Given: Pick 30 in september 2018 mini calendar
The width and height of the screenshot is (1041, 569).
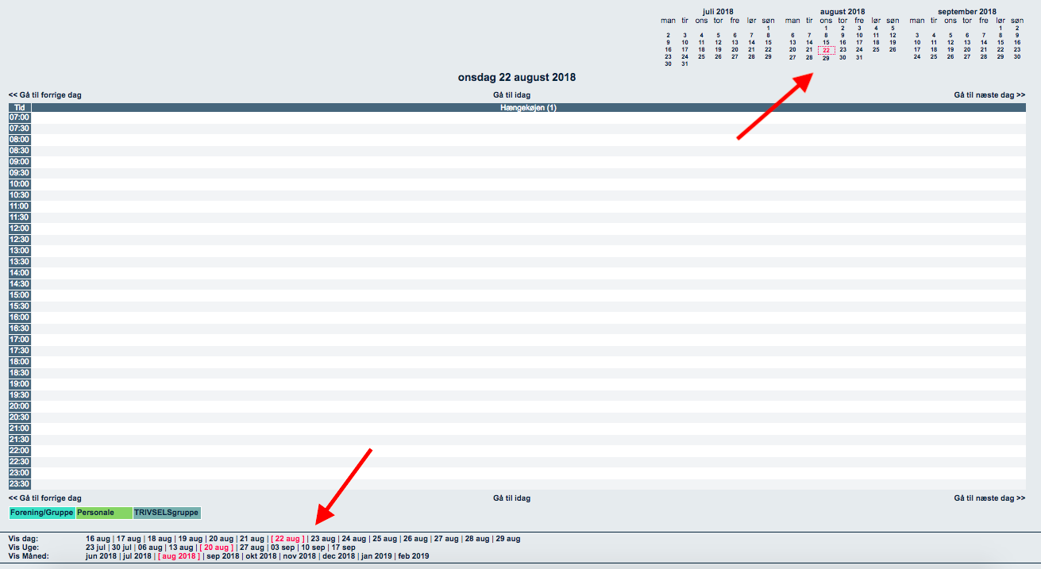Looking at the screenshot, I should tap(1016, 57).
